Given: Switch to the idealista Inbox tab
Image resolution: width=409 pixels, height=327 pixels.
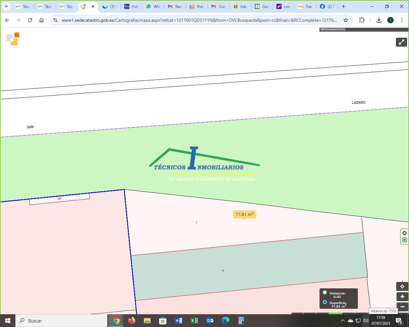Looking at the screenshot, I should (x=240, y=6).
